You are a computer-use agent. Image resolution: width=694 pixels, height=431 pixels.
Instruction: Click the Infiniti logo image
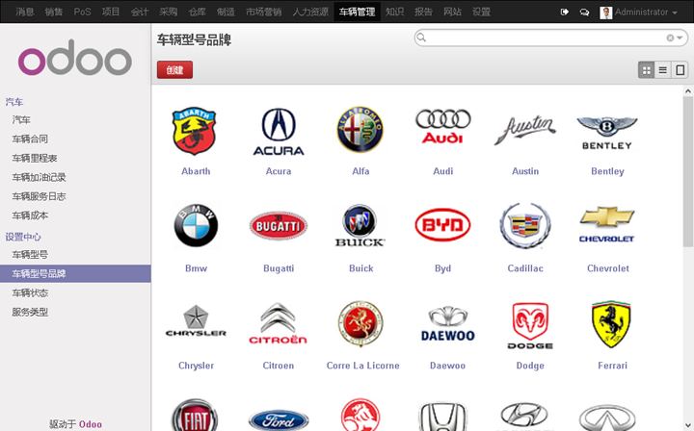point(607,418)
